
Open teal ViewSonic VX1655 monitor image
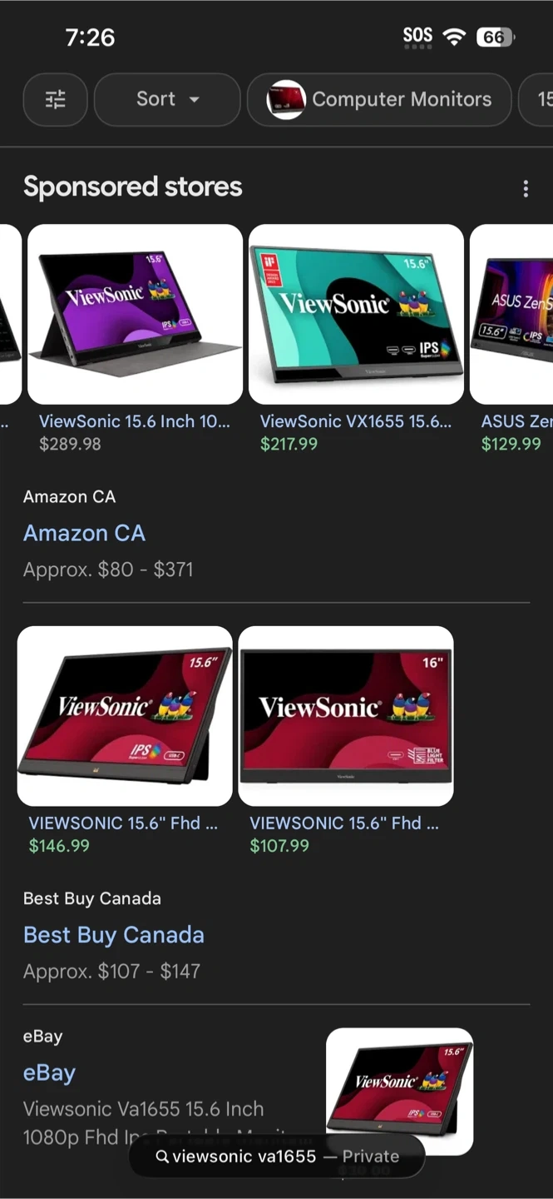[356, 314]
